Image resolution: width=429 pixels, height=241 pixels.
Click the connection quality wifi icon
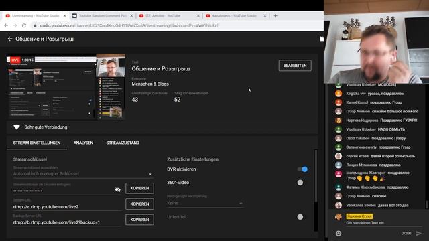pyautogui.click(x=17, y=127)
